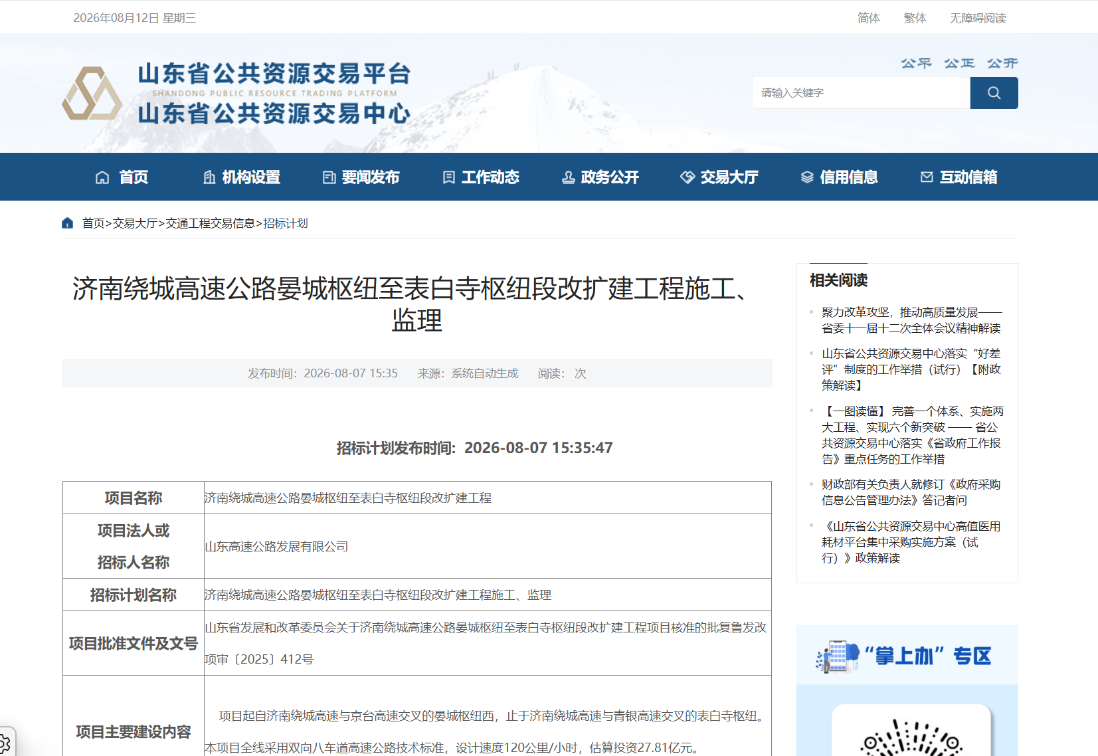Open 高值医用耗材平台集中采购 policy article
This screenshot has width=1098, height=756.
911,542
